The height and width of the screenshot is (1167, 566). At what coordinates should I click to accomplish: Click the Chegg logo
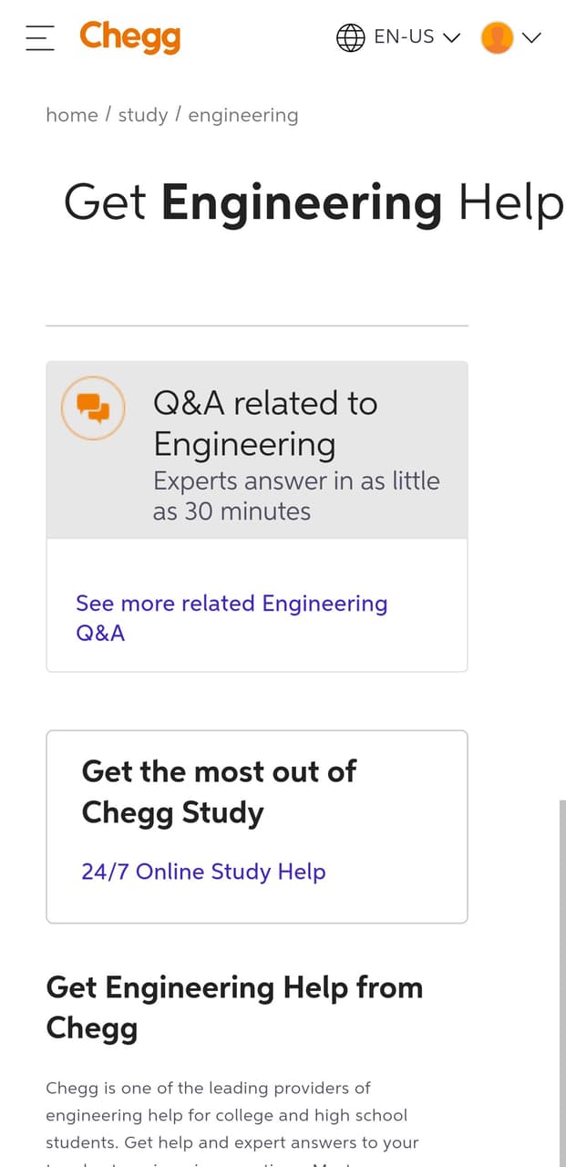129,37
